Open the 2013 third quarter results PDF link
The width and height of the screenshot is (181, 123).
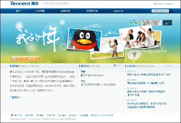pyautogui.click(x=148, y=75)
